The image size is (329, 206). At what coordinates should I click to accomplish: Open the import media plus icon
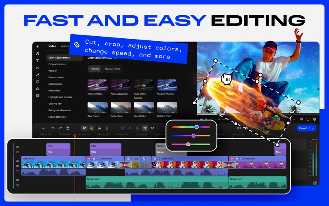pyautogui.click(x=37, y=47)
